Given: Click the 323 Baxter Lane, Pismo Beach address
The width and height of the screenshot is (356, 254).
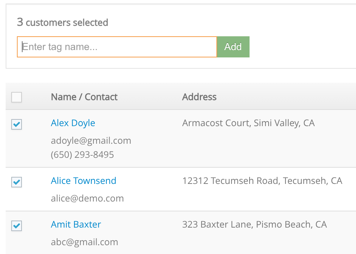Looking at the screenshot, I should tap(254, 224).
